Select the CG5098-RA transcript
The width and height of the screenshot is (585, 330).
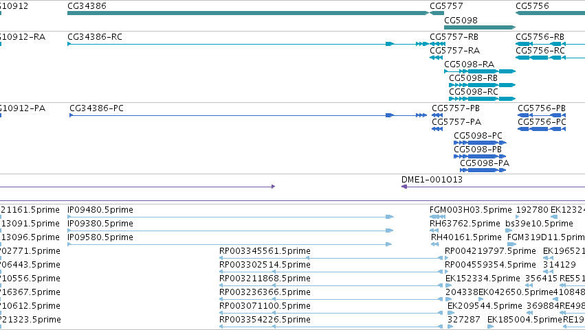coord(480,71)
